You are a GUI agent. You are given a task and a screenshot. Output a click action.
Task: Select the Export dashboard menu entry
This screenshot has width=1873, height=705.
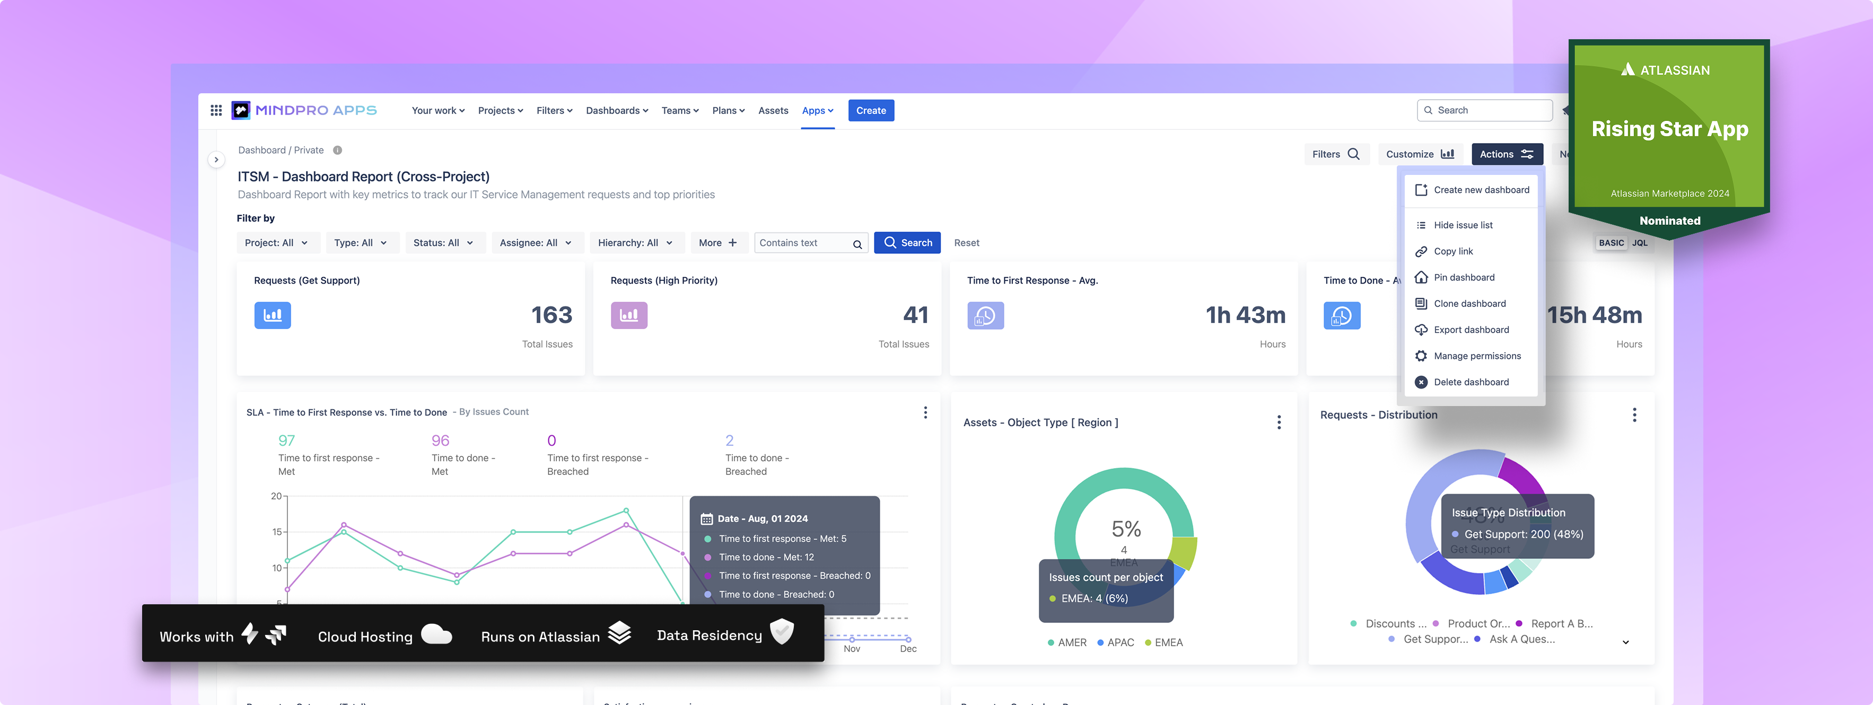coord(1471,330)
